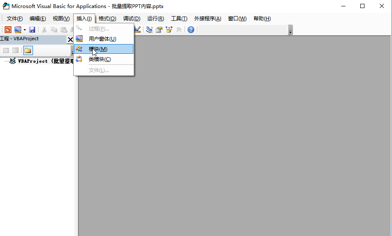Expand the toolbar overflow options arrow

(x=290, y=30)
